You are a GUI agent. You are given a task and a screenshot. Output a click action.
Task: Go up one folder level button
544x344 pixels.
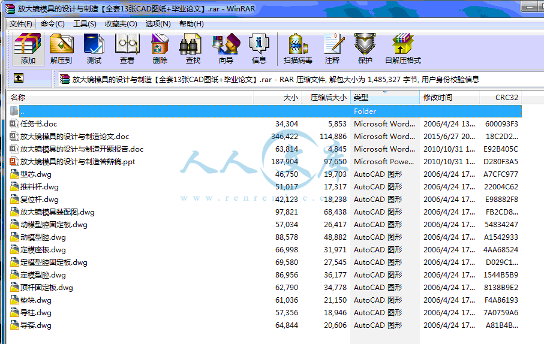tap(19, 79)
